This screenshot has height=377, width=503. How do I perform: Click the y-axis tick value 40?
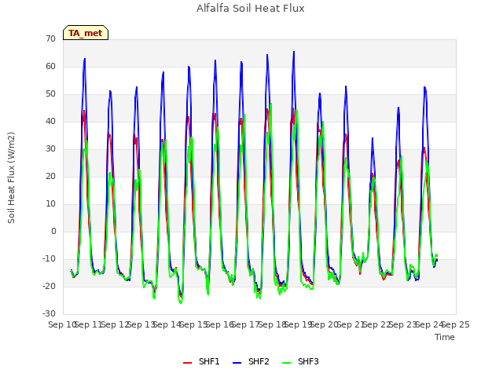(50, 121)
